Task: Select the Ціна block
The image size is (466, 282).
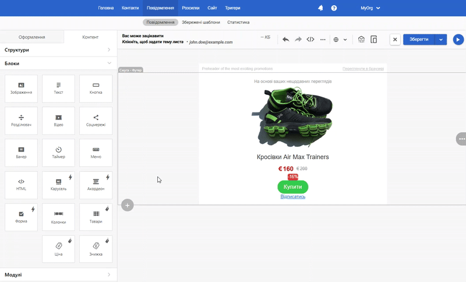Action: 59,249
